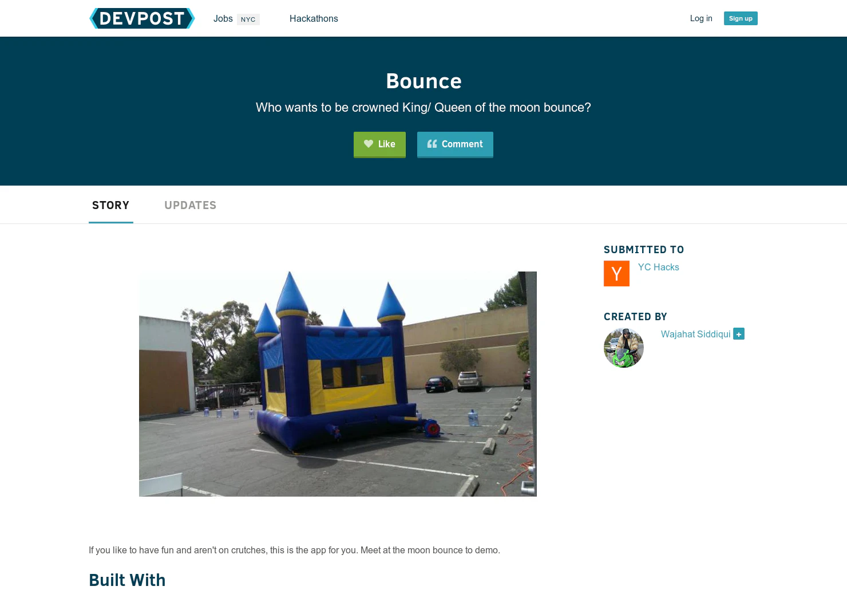Click the quote icon on Comment
This screenshot has width=847, height=594.
432,144
